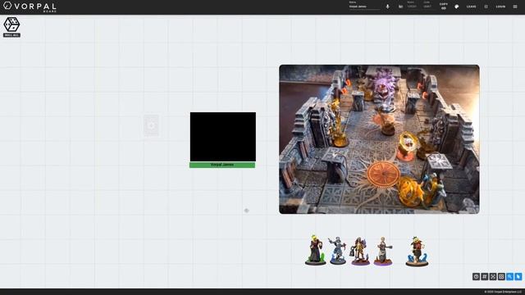Click the Roll All label button
525x295 pixels.
pyautogui.click(x=11, y=35)
